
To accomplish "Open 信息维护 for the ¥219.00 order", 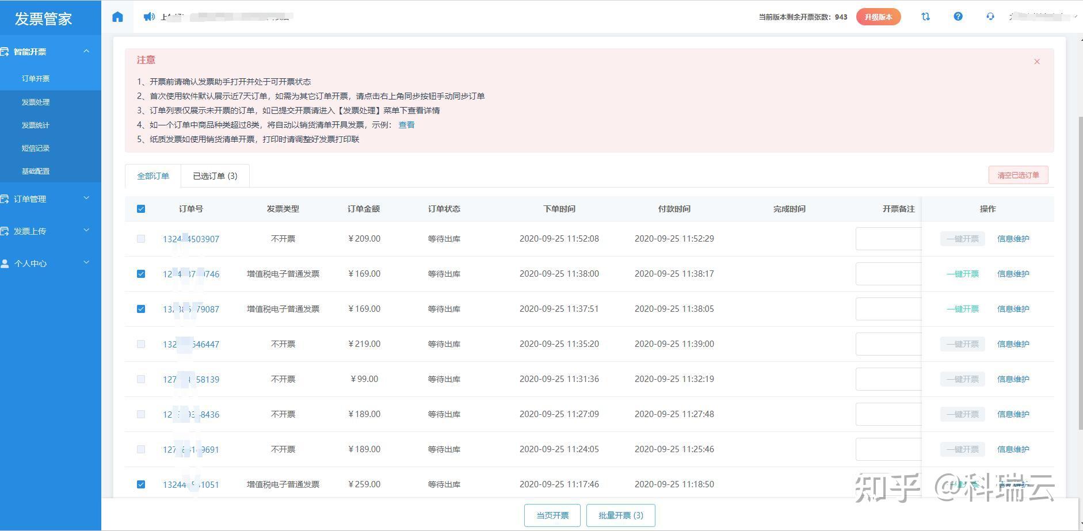I will tap(1013, 344).
